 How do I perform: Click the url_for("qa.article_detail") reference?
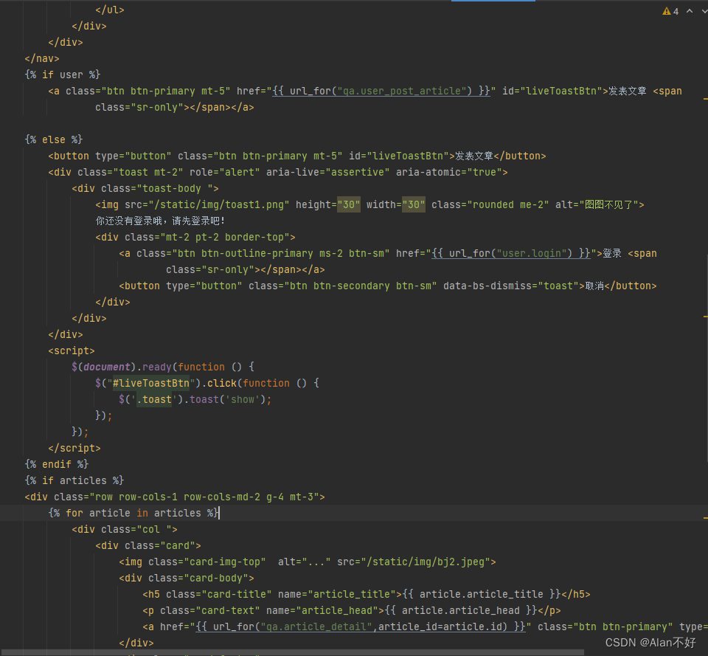(x=361, y=626)
